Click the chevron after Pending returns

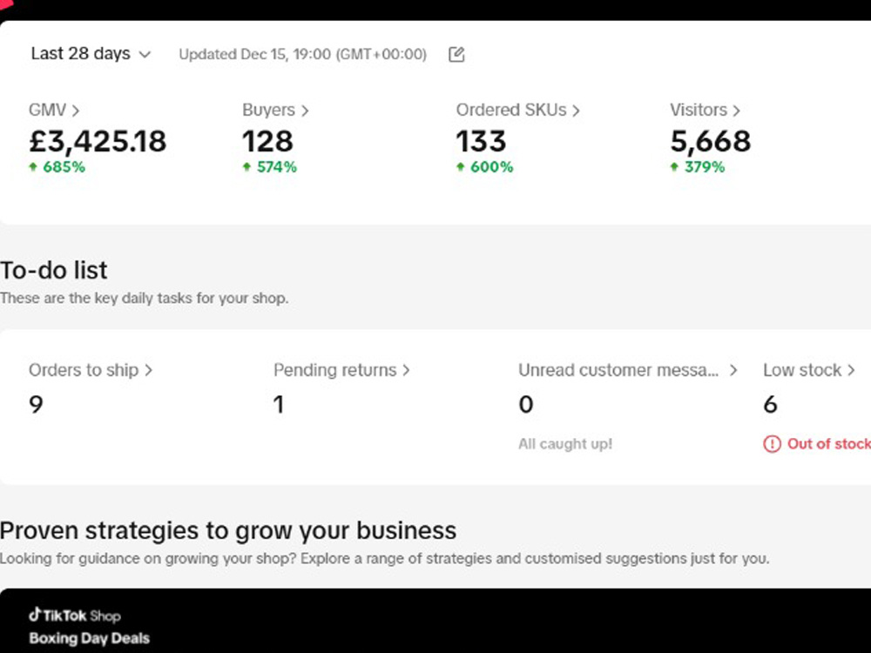pos(406,370)
